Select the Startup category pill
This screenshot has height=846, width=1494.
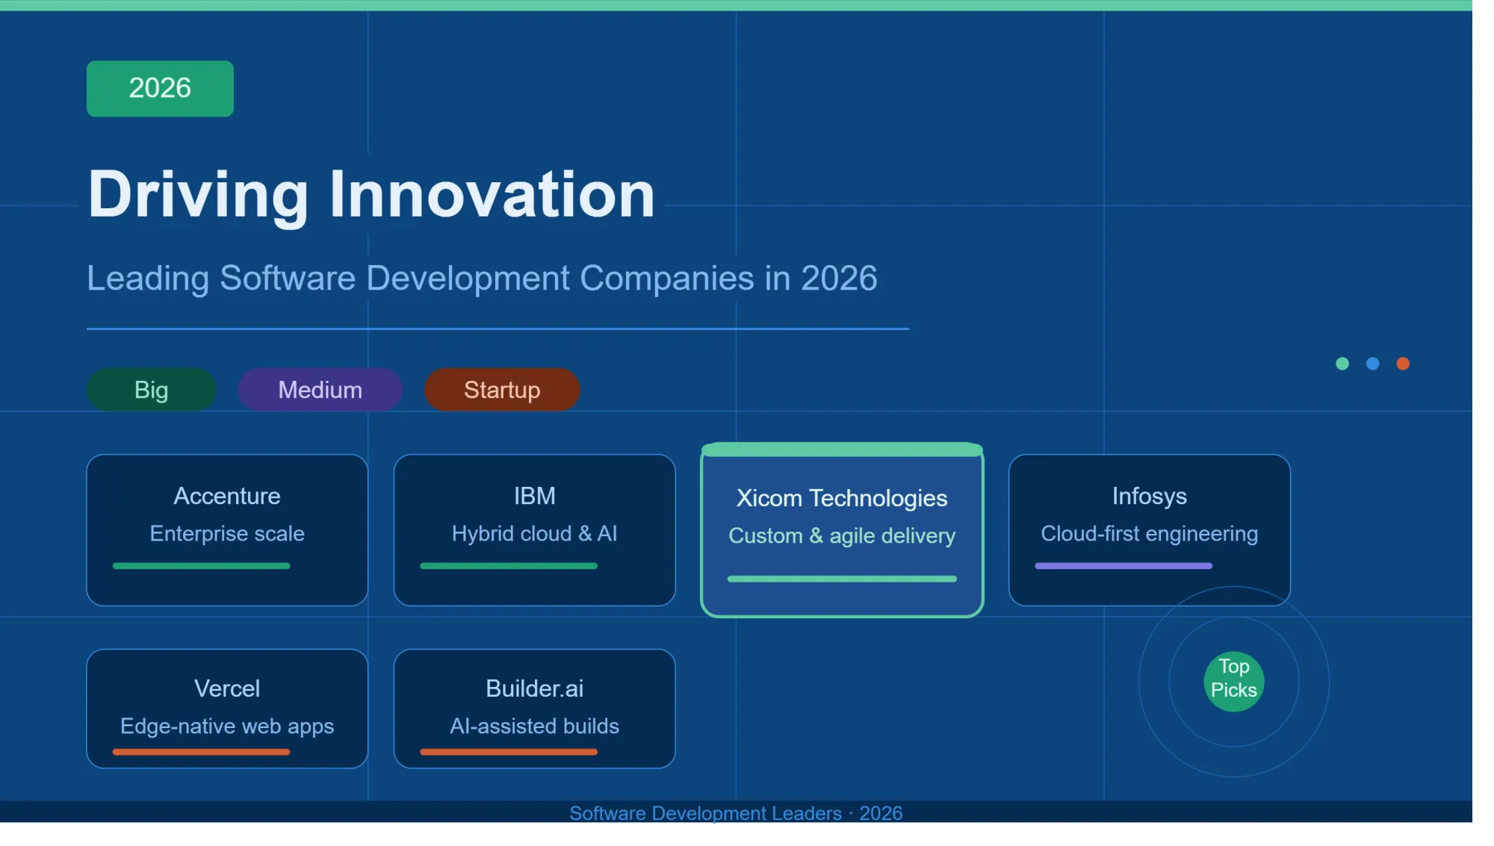coord(502,389)
